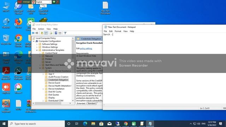The width and height of the screenshot is (226, 127).
Task: Click tree pane horizontal scroll right arrow
Action: [x=70, y=103]
